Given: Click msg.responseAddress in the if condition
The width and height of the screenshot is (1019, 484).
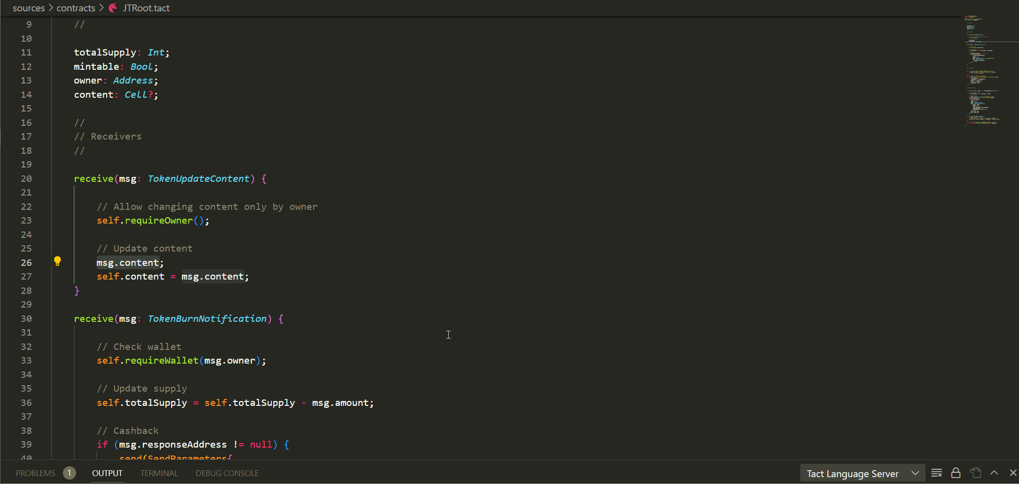Looking at the screenshot, I should click(173, 444).
